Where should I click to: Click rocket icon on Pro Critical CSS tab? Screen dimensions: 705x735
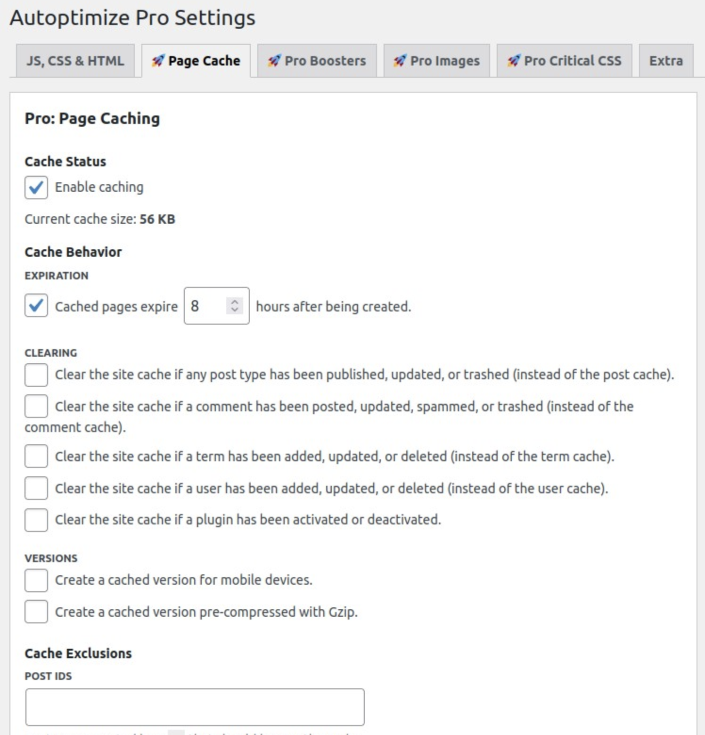(513, 61)
